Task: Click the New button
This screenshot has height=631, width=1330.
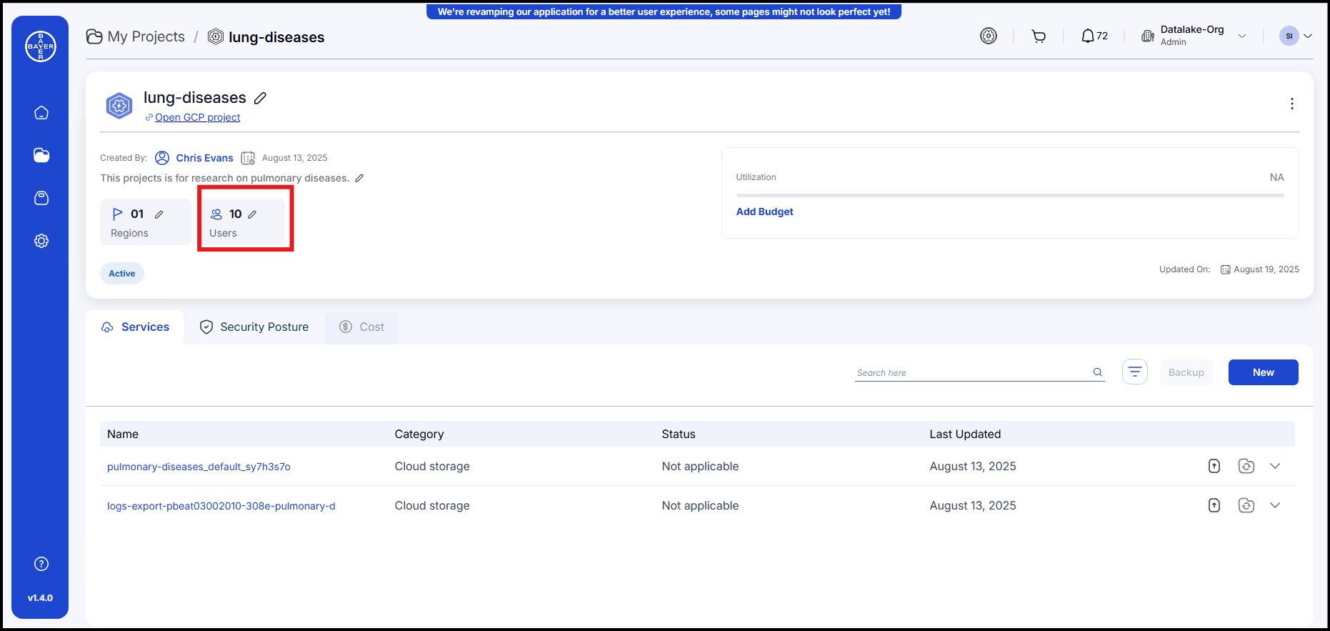Action: [x=1263, y=372]
